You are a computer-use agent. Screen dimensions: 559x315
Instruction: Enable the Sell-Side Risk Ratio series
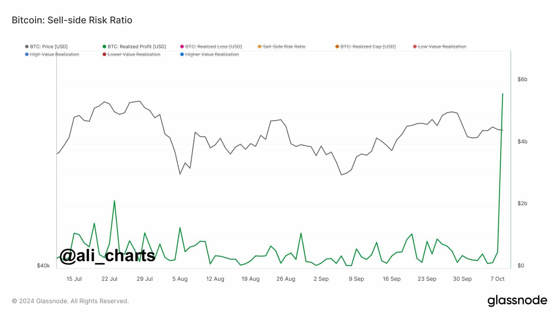[284, 47]
